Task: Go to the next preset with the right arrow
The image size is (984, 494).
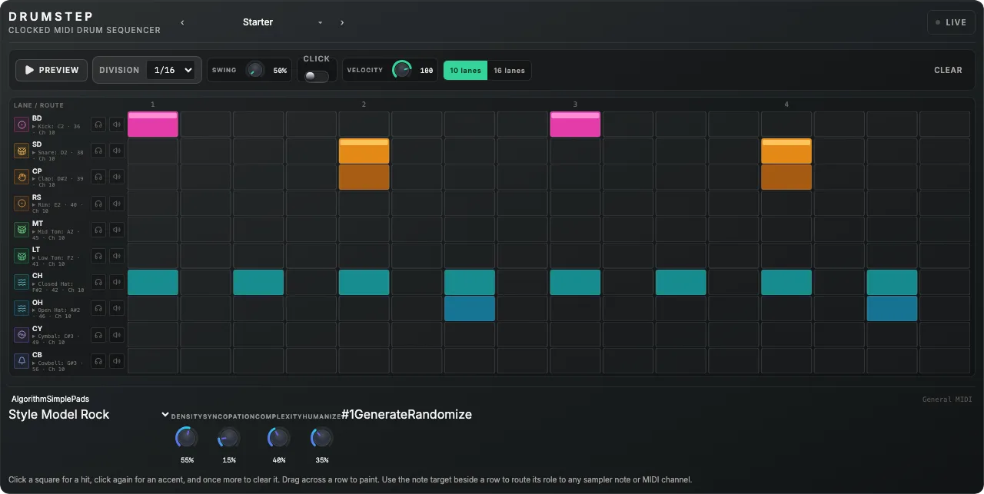Action: pos(342,22)
